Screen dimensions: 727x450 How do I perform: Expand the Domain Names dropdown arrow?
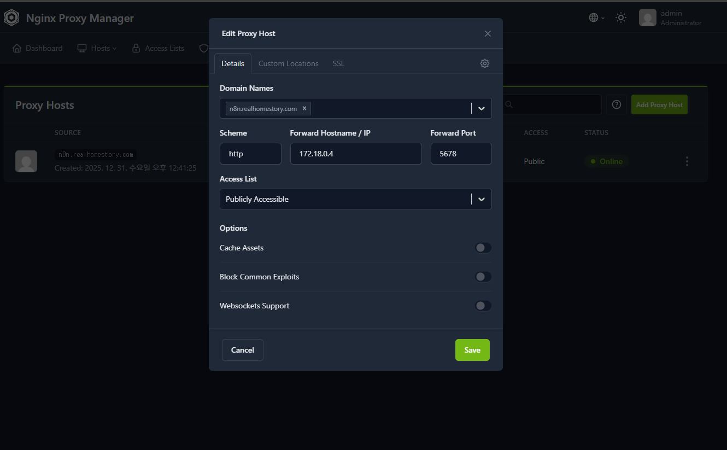tap(481, 108)
